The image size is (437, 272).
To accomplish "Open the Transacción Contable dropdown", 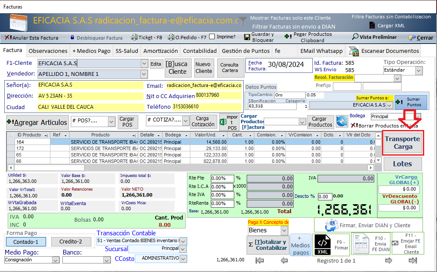I will (183, 241).
